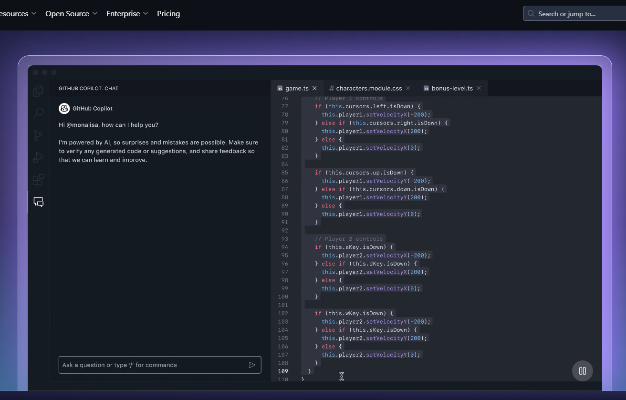This screenshot has height=400, width=626.
Task: Switch to the characters.module.css tab
Action: pos(369,88)
